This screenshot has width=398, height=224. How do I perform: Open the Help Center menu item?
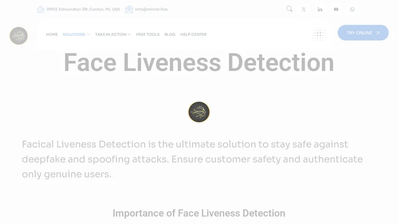pos(193,34)
